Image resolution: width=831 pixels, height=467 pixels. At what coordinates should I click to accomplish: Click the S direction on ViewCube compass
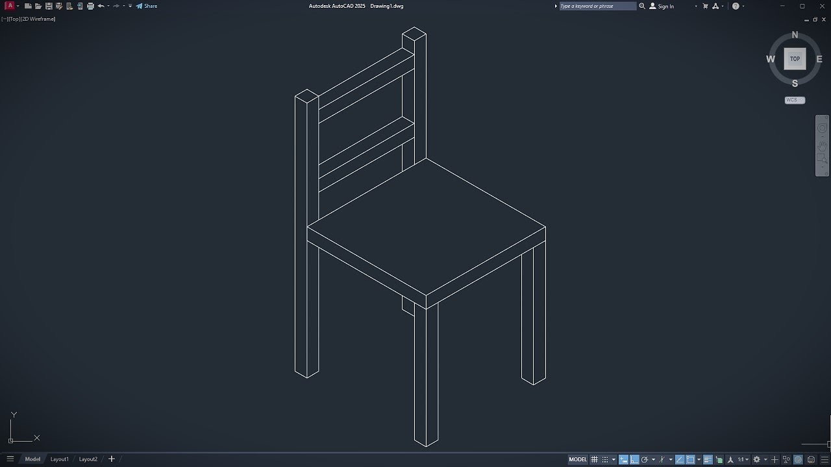tap(795, 83)
